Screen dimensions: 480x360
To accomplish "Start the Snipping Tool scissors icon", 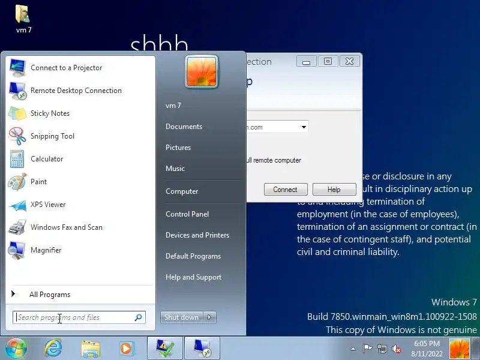I will [x=17, y=136].
